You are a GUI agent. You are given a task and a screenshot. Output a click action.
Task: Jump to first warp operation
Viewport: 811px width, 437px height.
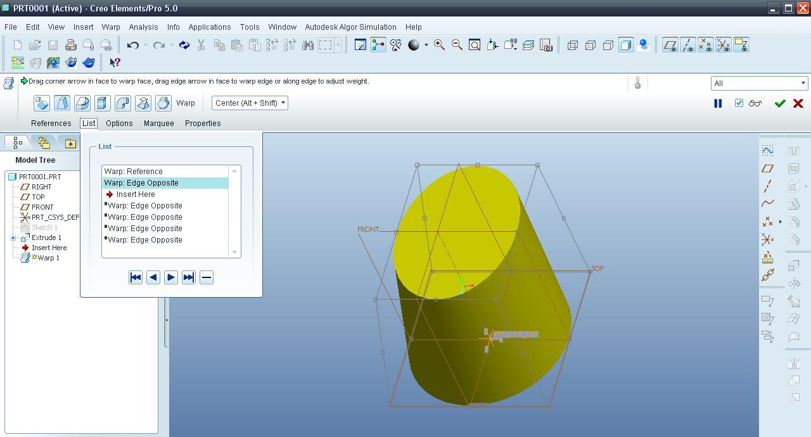(x=136, y=277)
